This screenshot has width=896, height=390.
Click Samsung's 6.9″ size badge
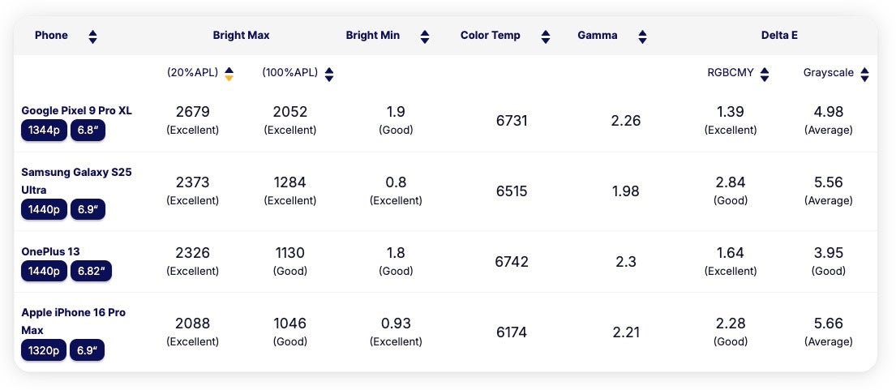[x=88, y=209]
